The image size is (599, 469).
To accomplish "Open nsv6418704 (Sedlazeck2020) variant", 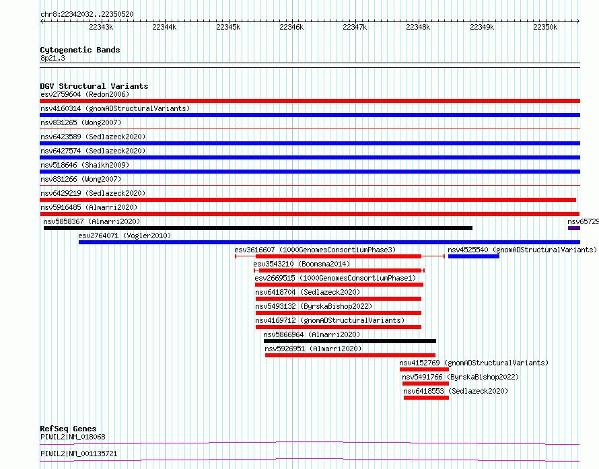I will [x=308, y=292].
